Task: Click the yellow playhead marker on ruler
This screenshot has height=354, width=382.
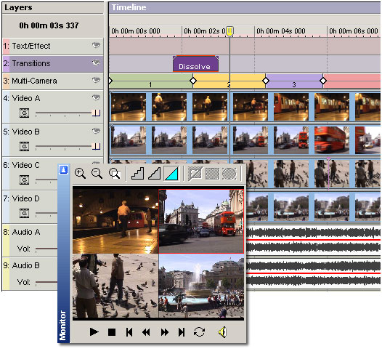Action: click(229, 31)
